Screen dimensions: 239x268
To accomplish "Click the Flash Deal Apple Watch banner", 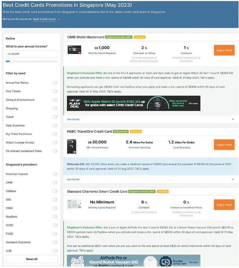I will [x=134, y=103].
